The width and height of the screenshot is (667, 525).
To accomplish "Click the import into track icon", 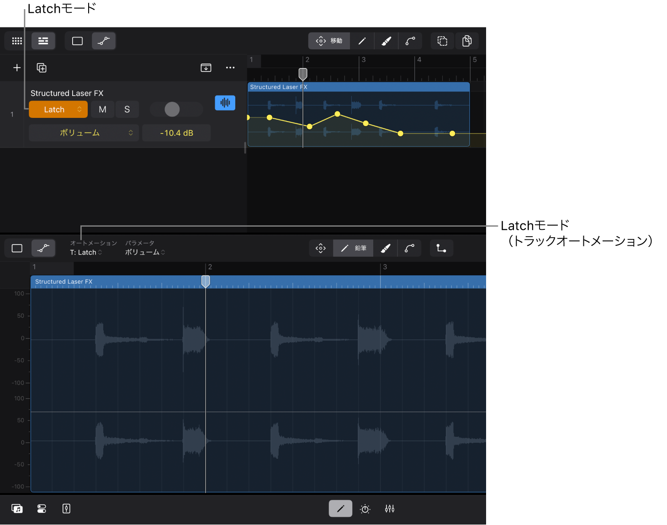I will [x=206, y=68].
